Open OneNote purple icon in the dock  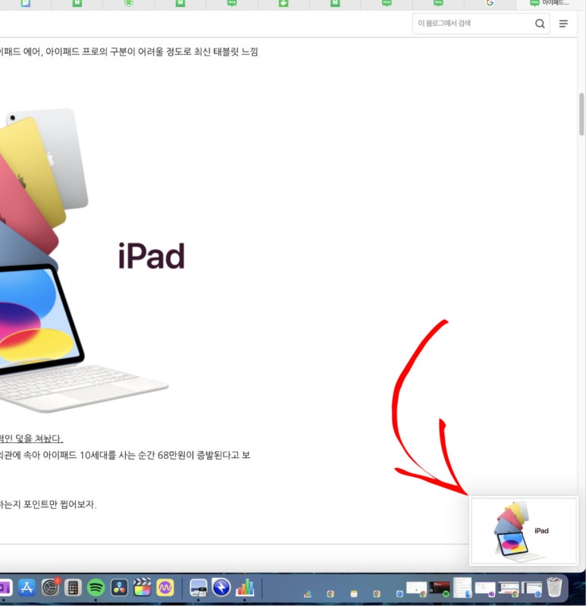(x=5, y=588)
